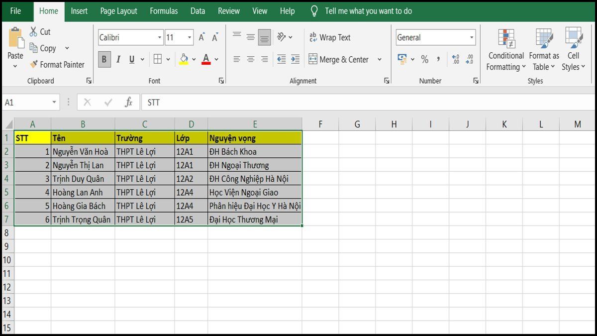The width and height of the screenshot is (597, 336).
Task: Open Alignment group dialog launcher
Action: click(387, 81)
